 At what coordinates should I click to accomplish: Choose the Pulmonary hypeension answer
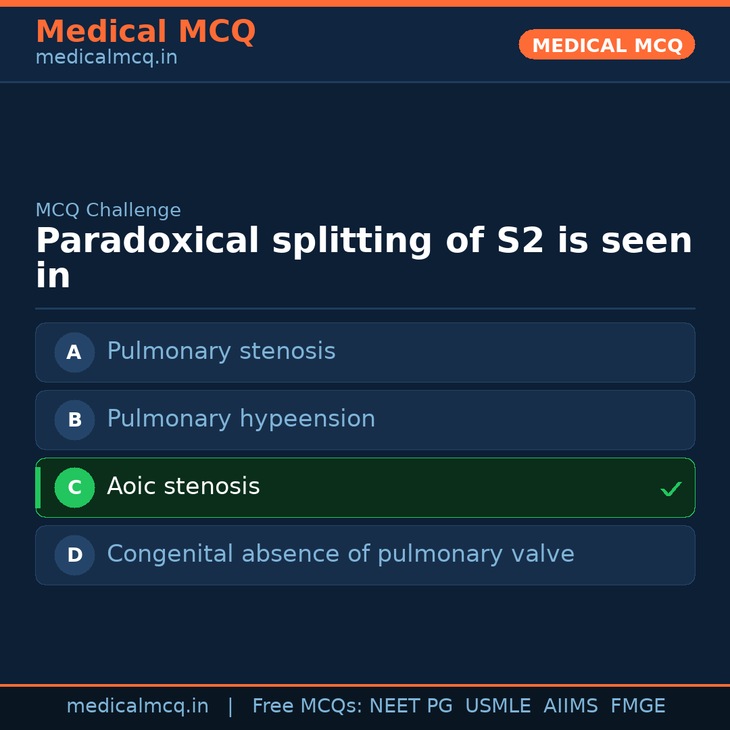241,419
